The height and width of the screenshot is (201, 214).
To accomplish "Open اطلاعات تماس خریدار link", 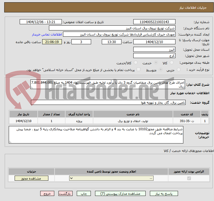I will 47,34.
